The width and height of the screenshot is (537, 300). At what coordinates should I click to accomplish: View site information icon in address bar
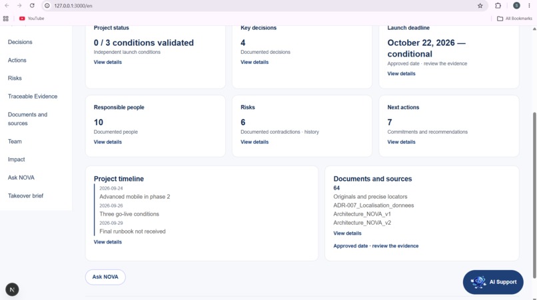tap(47, 5)
